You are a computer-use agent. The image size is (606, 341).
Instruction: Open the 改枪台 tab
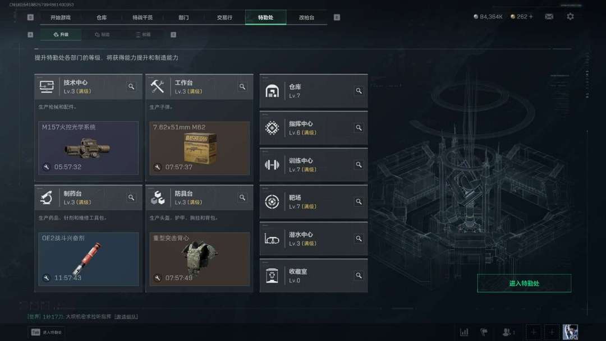[x=306, y=17]
